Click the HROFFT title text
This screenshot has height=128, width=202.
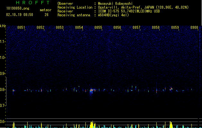point(33,3)
